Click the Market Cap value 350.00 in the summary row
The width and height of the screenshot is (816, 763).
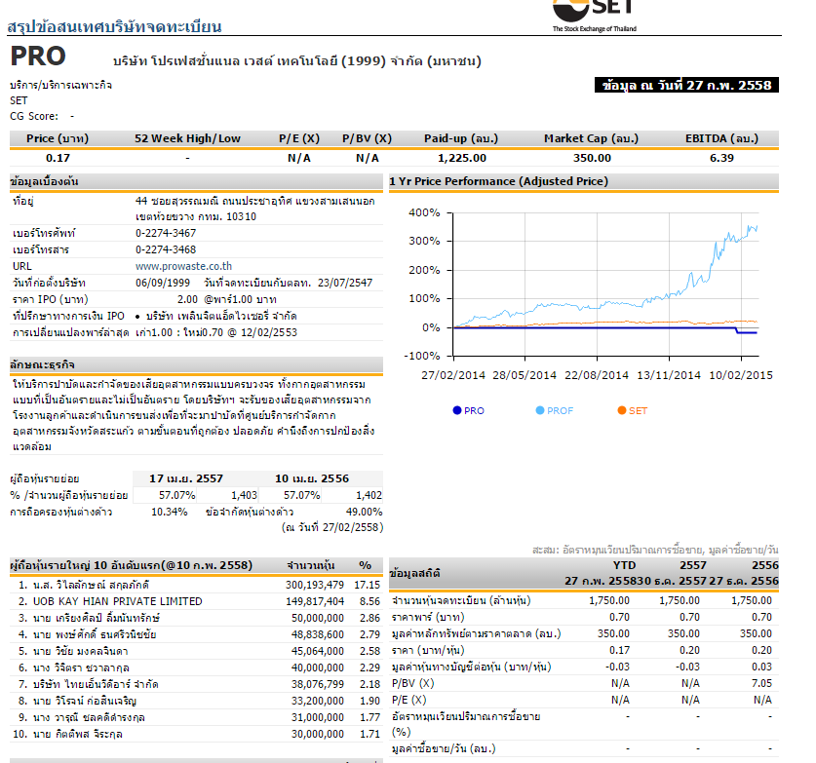(x=592, y=158)
